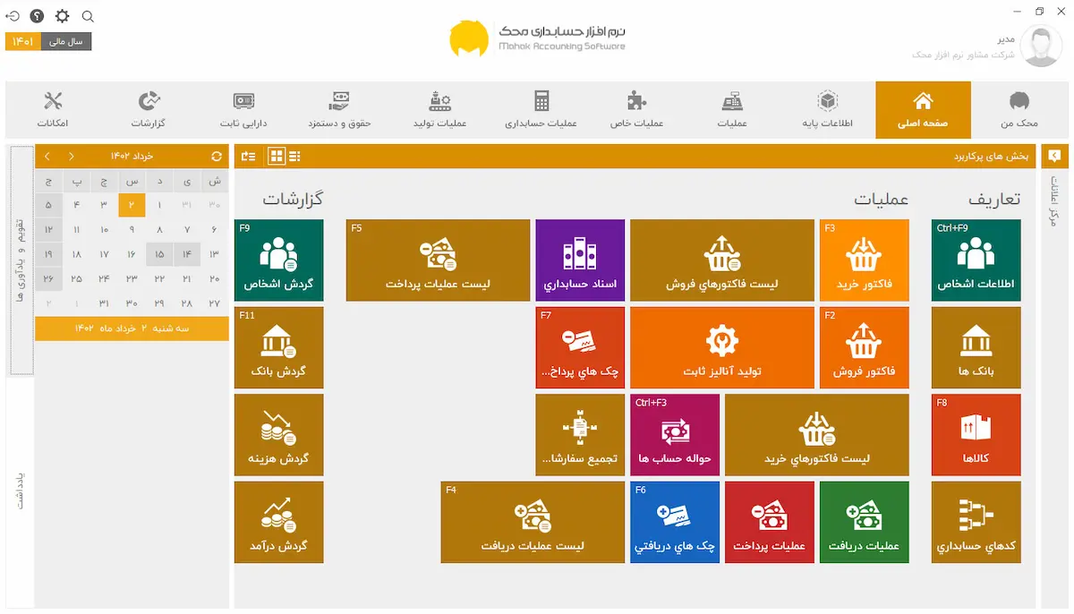The width and height of the screenshot is (1074, 614).
Task: Switch frequently-used sections to list view
Action: click(294, 157)
